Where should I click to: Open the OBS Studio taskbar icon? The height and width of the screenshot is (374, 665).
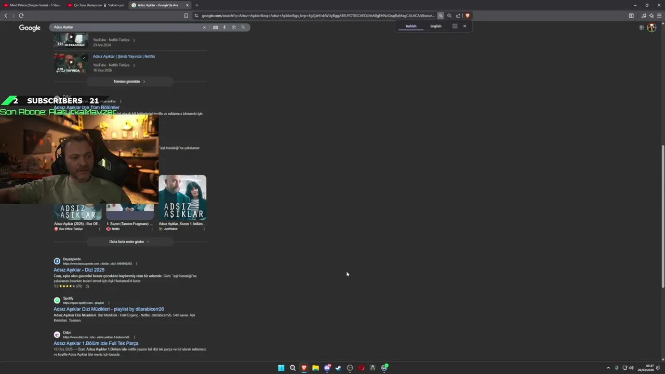350,368
